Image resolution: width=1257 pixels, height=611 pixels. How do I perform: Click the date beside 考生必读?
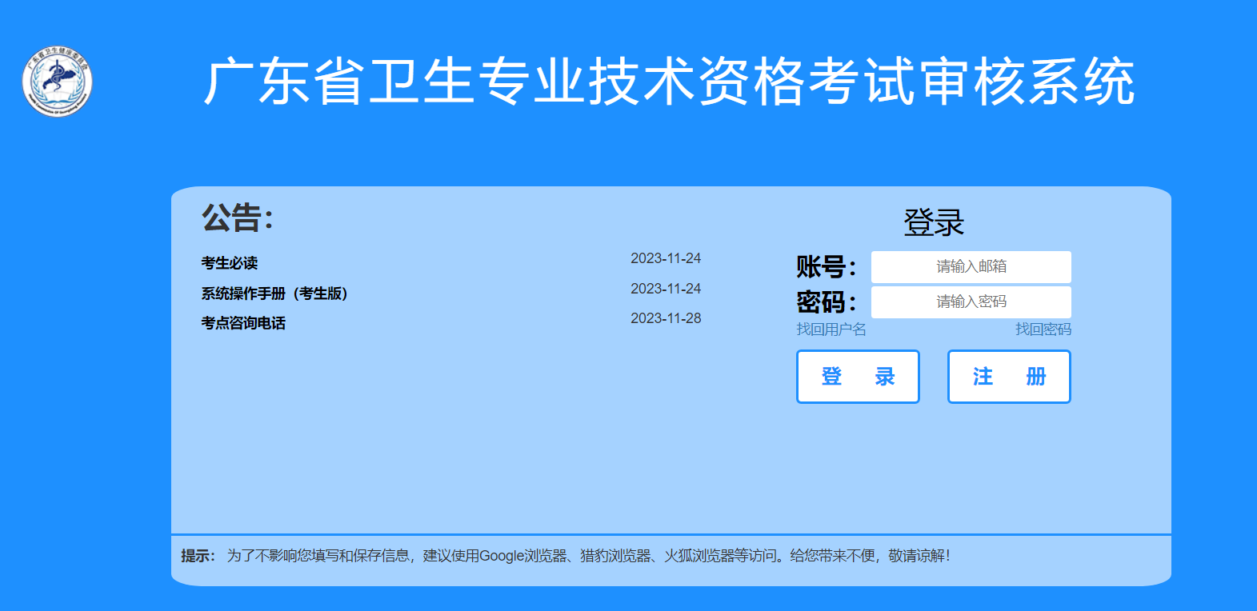point(665,258)
